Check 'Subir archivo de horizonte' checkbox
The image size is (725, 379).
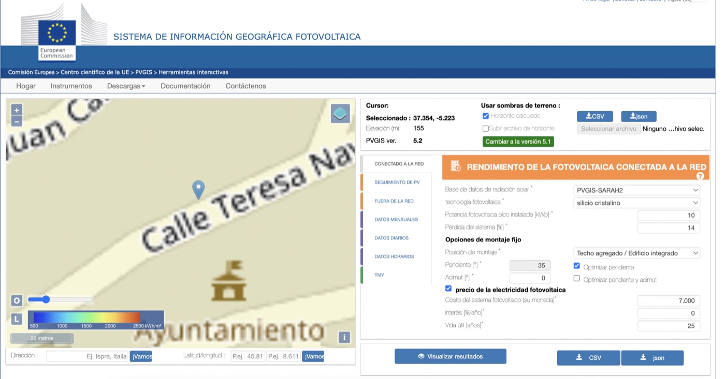click(485, 128)
